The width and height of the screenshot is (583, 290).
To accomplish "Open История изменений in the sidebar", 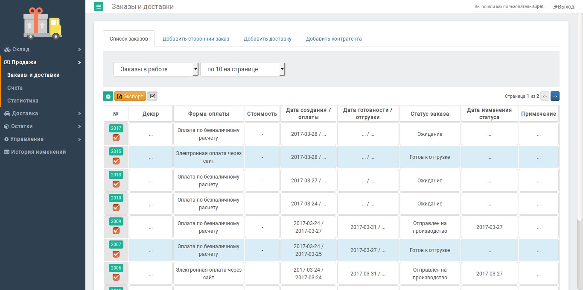I will click(x=34, y=152).
